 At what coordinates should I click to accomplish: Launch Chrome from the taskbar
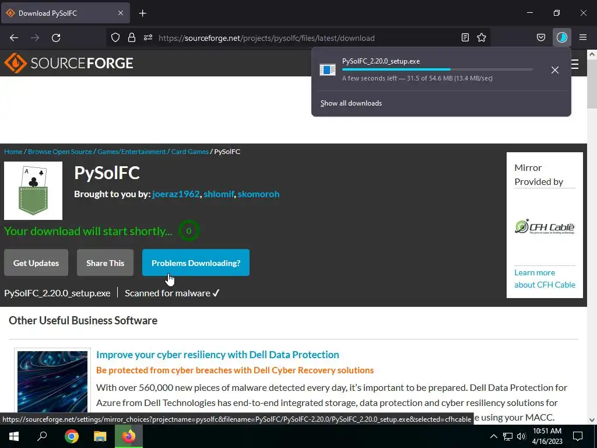71,436
